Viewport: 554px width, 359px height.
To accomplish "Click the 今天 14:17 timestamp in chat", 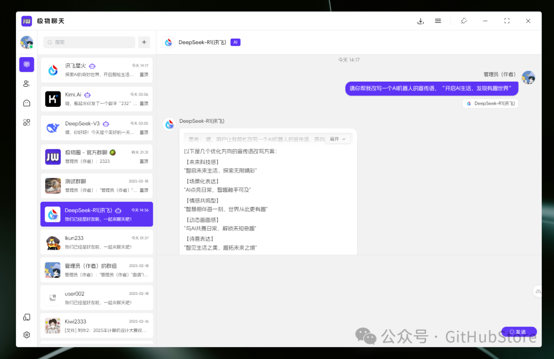I will (x=349, y=60).
